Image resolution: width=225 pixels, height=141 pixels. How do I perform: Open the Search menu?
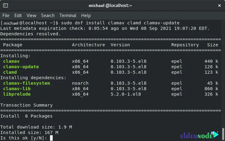pyautogui.click(x=48, y=16)
